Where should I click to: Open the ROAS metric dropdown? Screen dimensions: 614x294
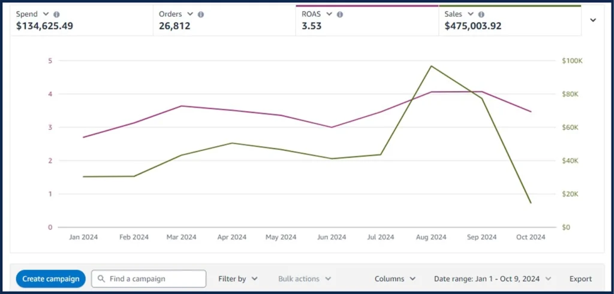click(x=329, y=14)
